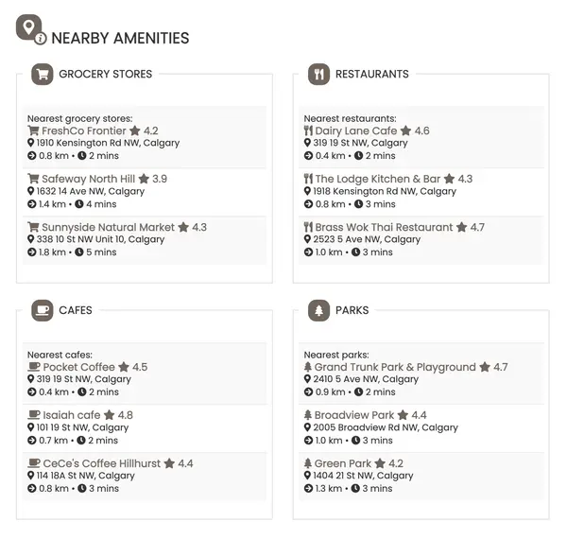Open The Lodge Kitchen & Bar listing
Viewport: 567px width, 539px height.
coord(378,179)
